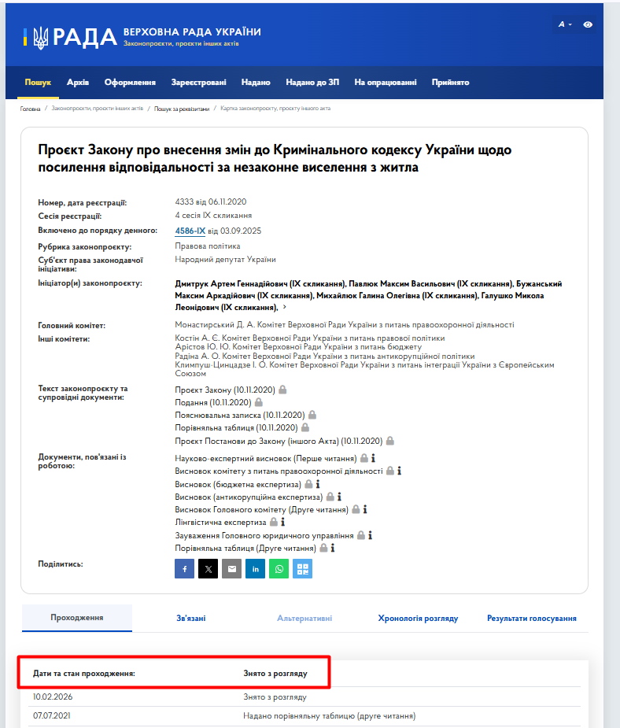620x728 pixels.
Task: Switch to the Зв'язані tab
Action: click(x=190, y=619)
